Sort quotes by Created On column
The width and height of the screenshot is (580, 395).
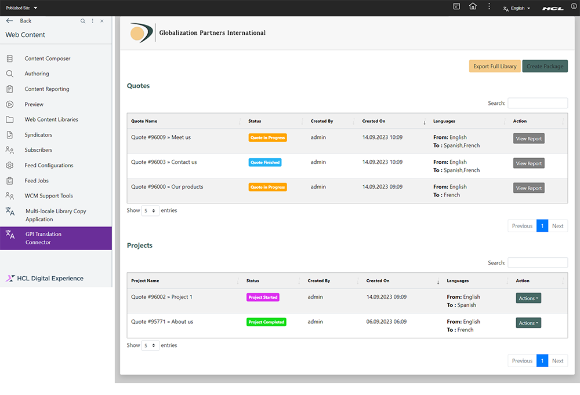click(x=394, y=121)
